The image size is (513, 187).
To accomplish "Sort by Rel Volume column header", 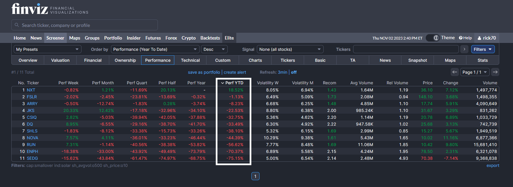I will (397, 83).
